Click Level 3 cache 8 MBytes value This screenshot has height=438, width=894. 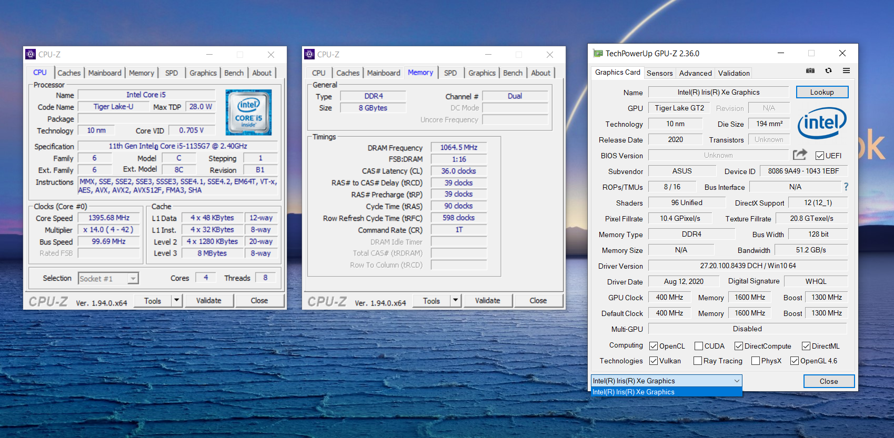pos(212,253)
